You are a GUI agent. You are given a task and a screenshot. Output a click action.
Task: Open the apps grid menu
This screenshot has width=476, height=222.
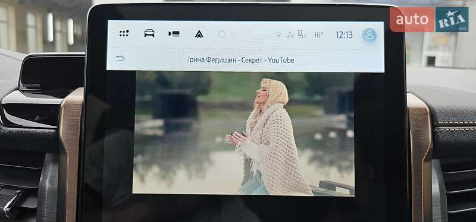124,33
